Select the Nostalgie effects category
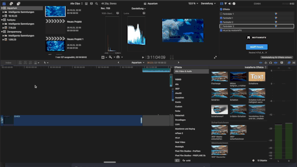 coord(180,147)
